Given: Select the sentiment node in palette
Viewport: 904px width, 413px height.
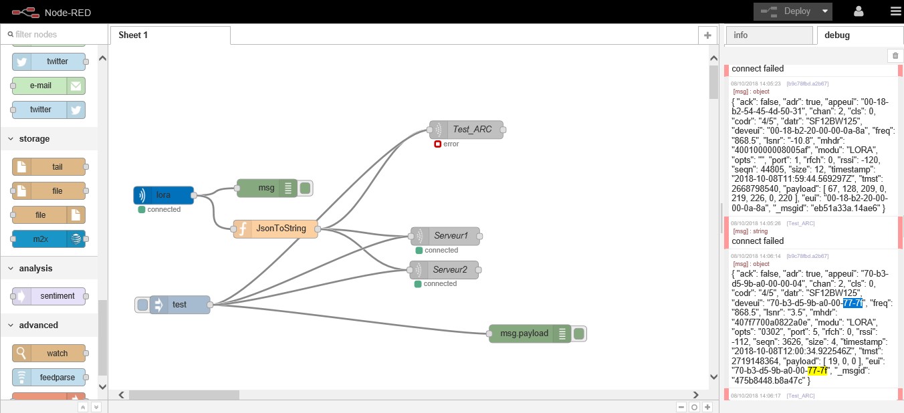Looking at the screenshot, I should pyautogui.click(x=49, y=296).
